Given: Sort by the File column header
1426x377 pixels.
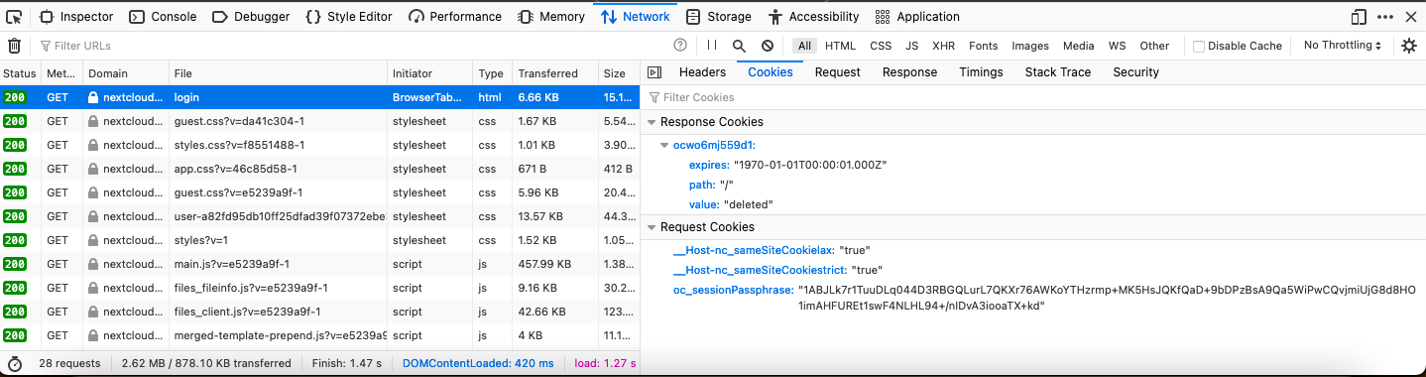Looking at the screenshot, I should click(278, 73).
